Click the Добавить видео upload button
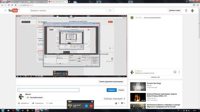The height and width of the screenshot is (112, 200). coord(175,10)
